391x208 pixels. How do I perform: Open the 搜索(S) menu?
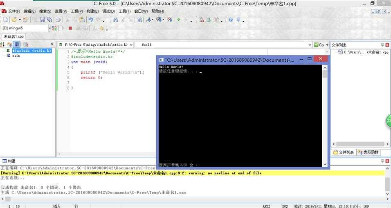coord(45,11)
